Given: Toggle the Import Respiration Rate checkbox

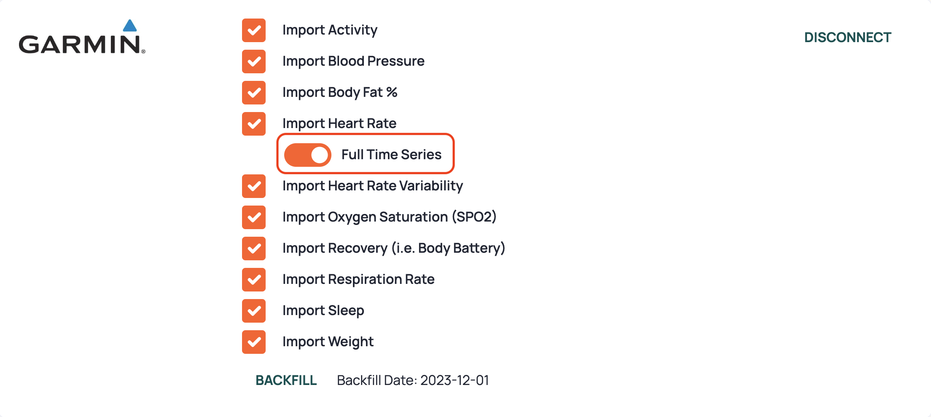Looking at the screenshot, I should coord(254,280).
